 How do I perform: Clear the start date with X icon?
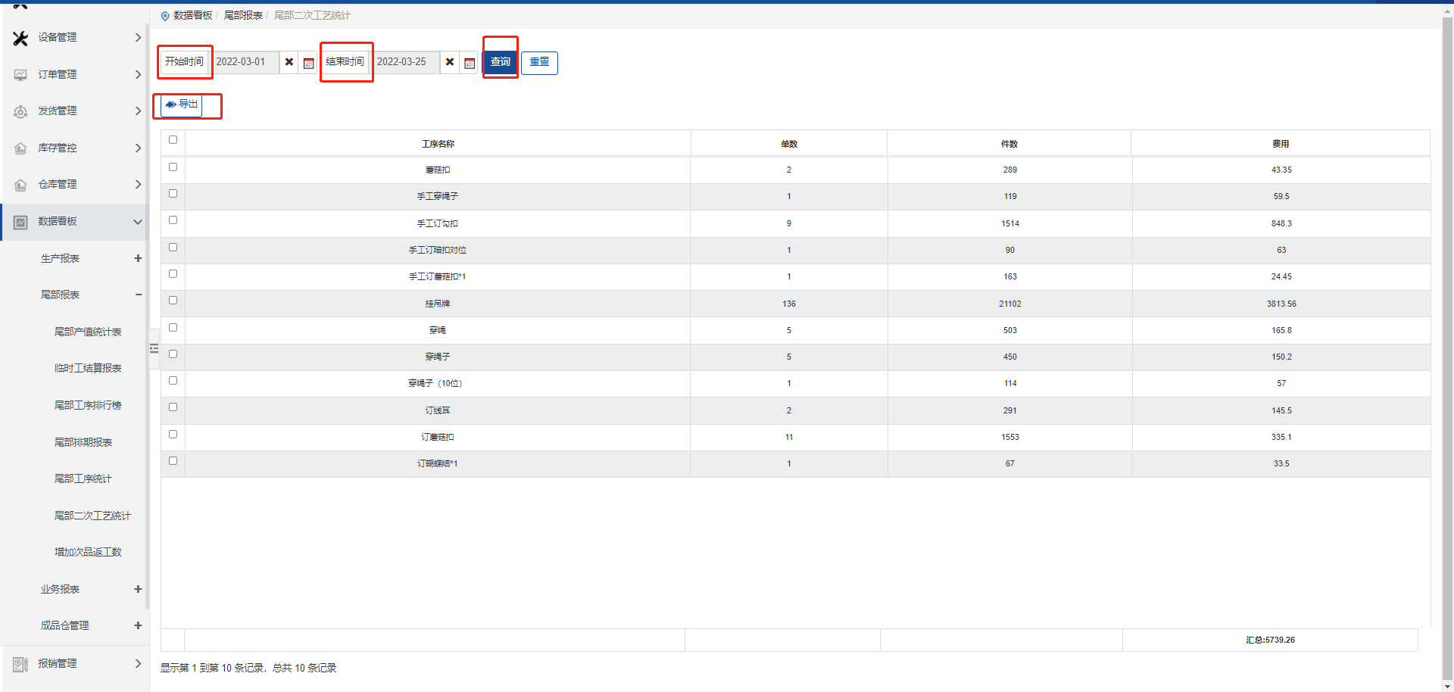tap(289, 62)
